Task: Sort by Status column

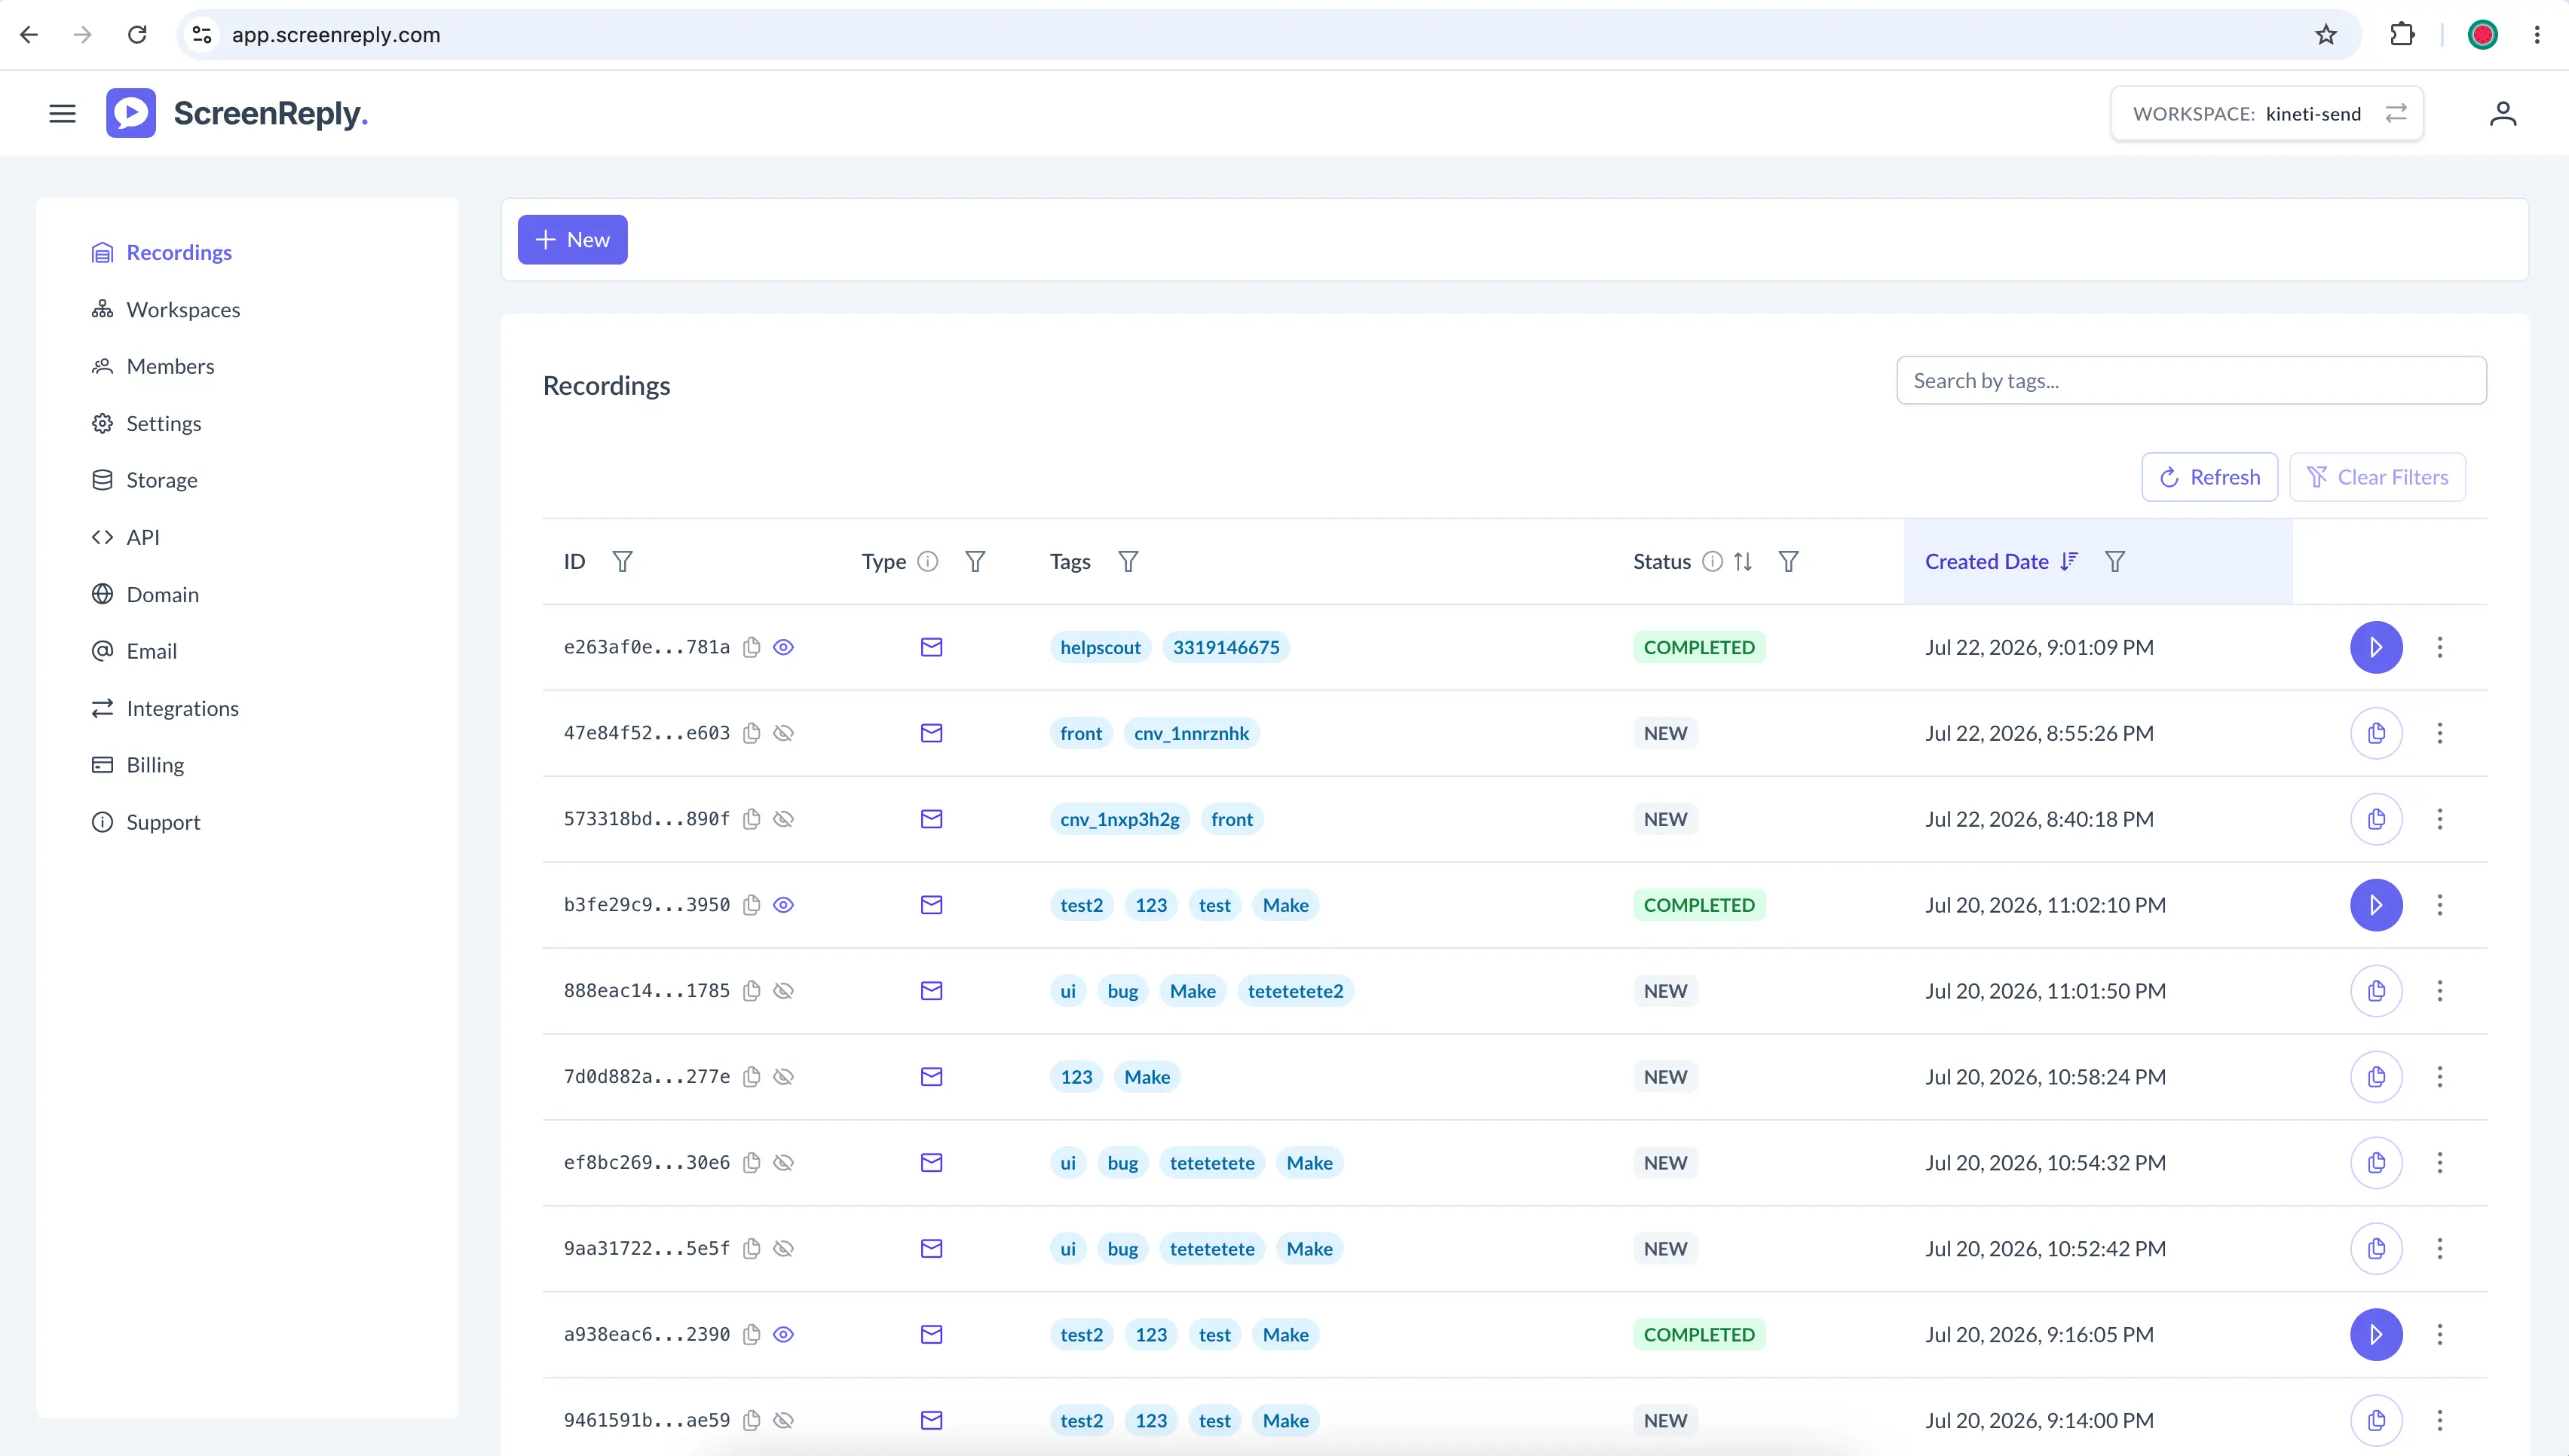Action: click(1743, 561)
